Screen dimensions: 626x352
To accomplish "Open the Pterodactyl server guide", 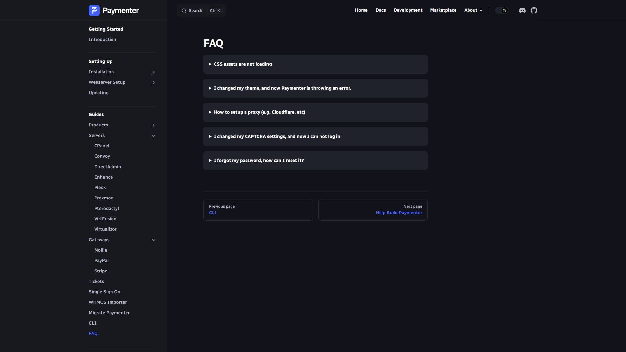I will coord(107,208).
